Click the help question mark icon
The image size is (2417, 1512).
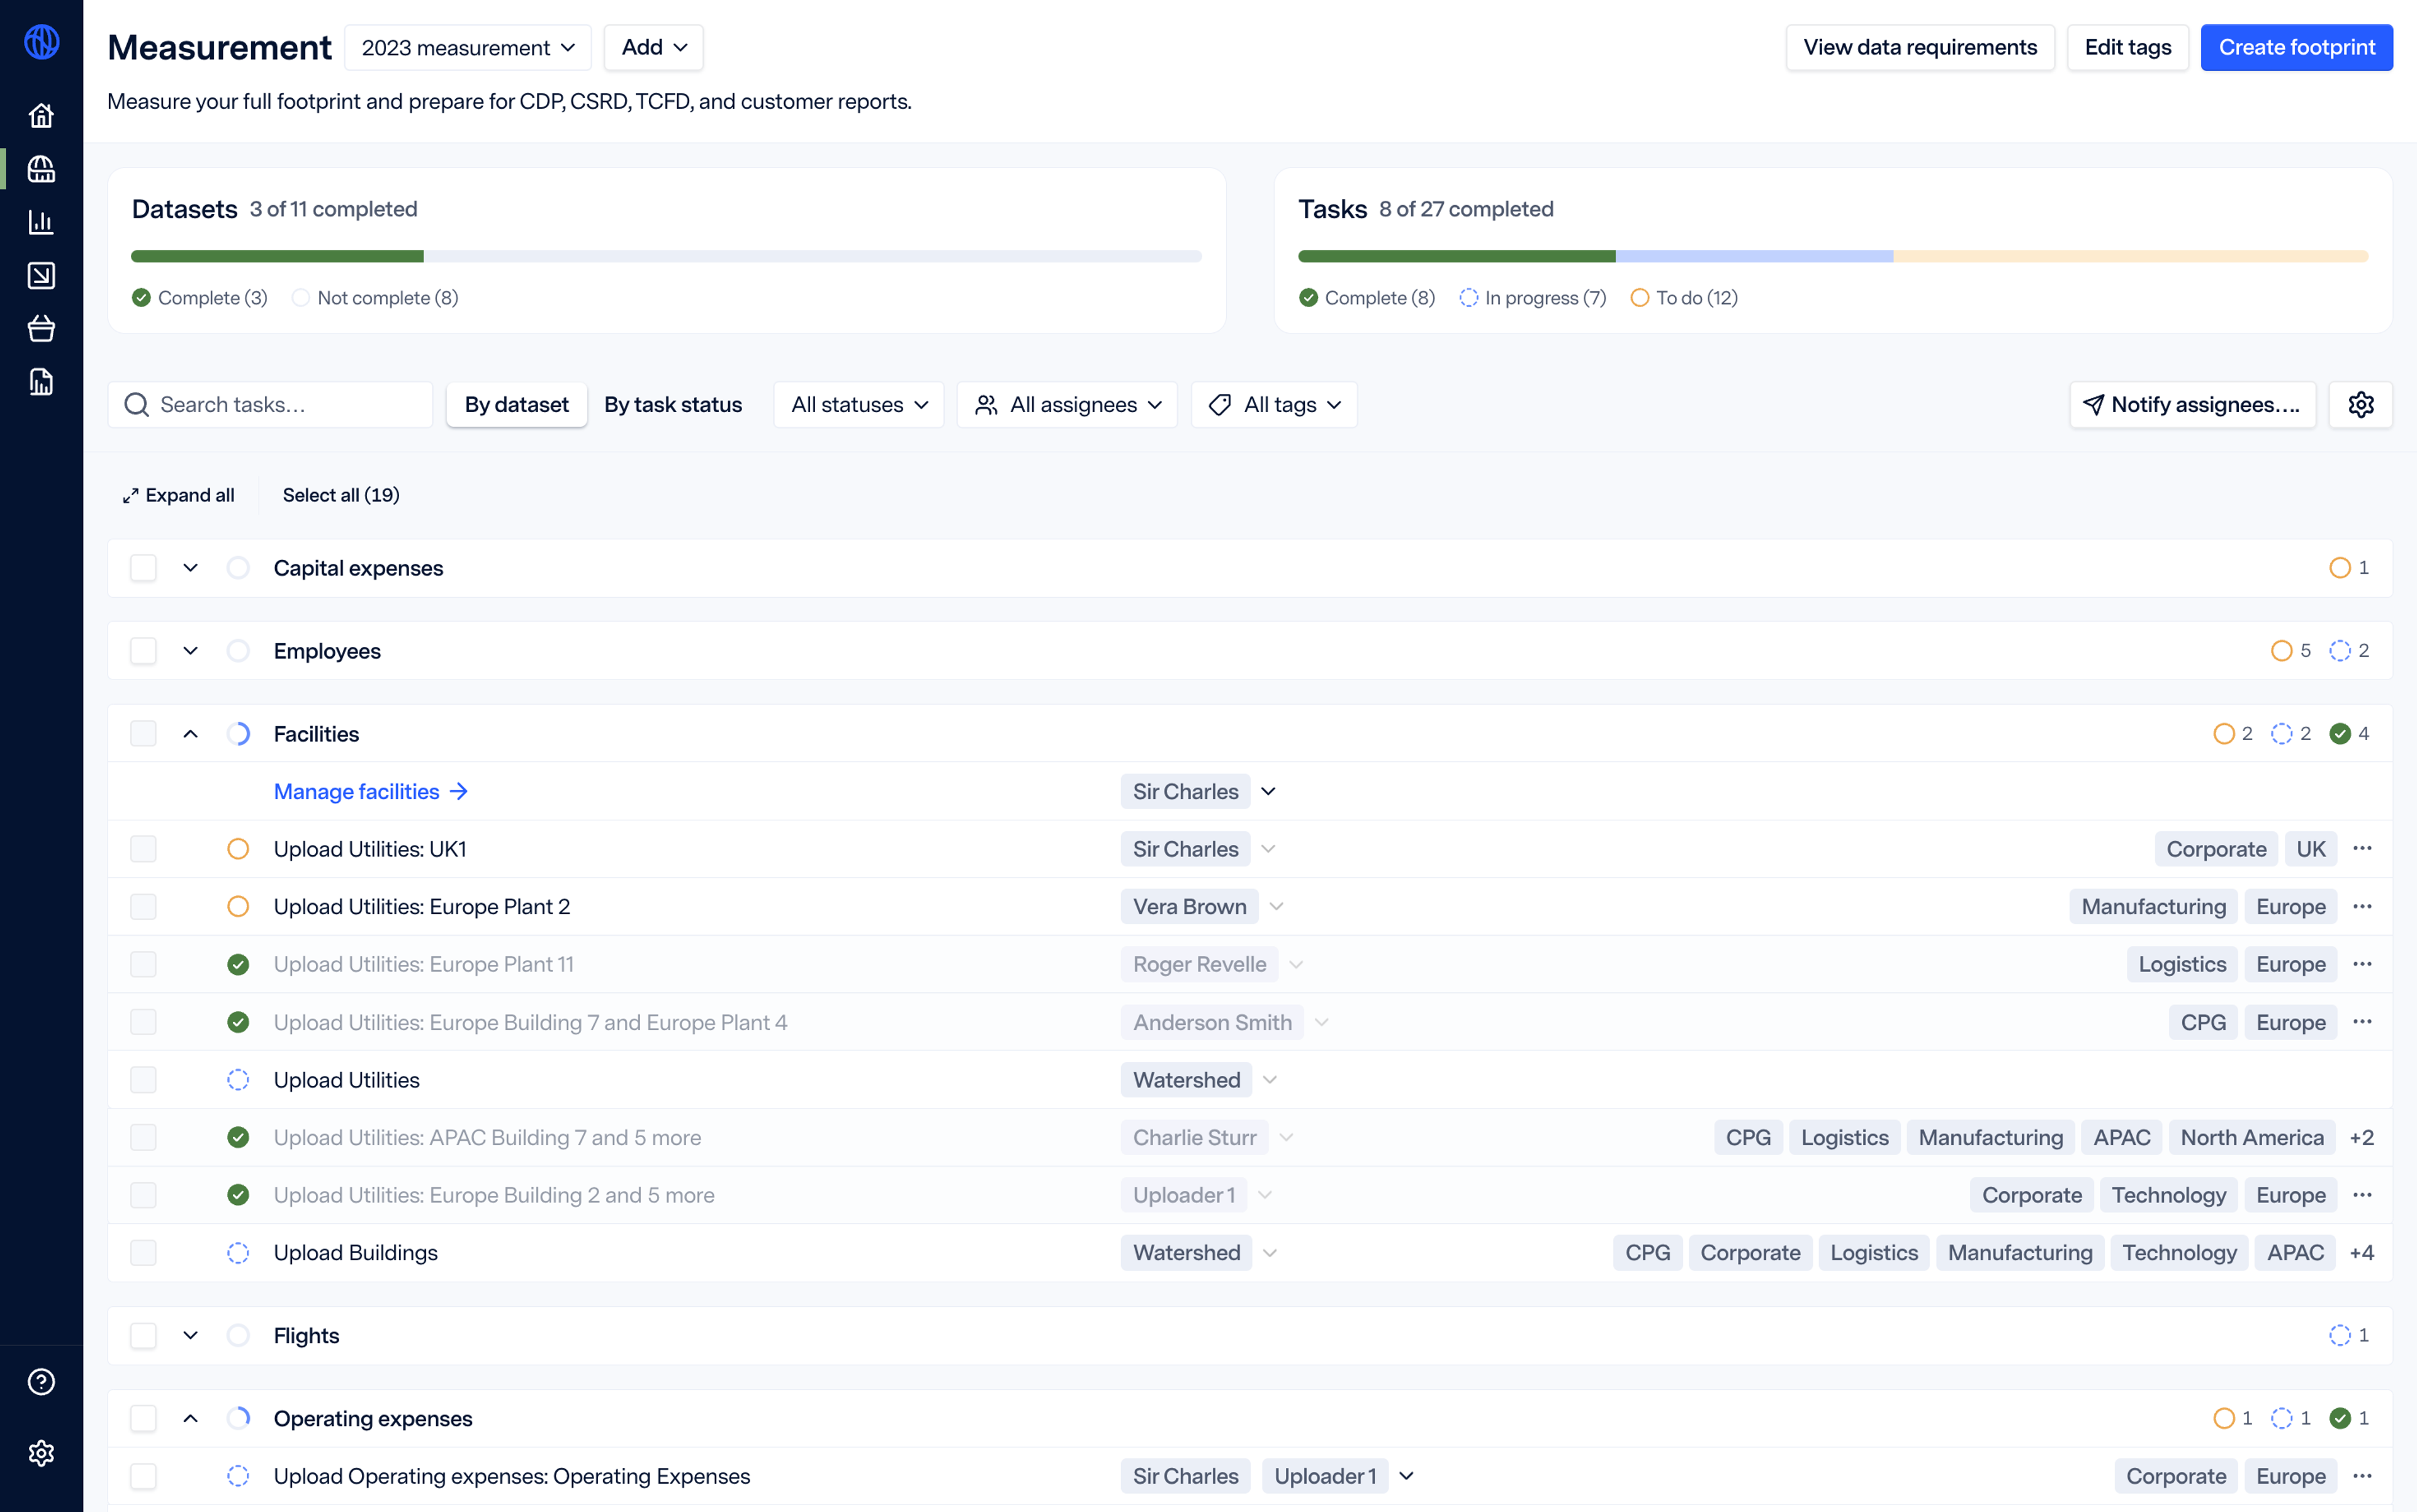pyautogui.click(x=41, y=1381)
